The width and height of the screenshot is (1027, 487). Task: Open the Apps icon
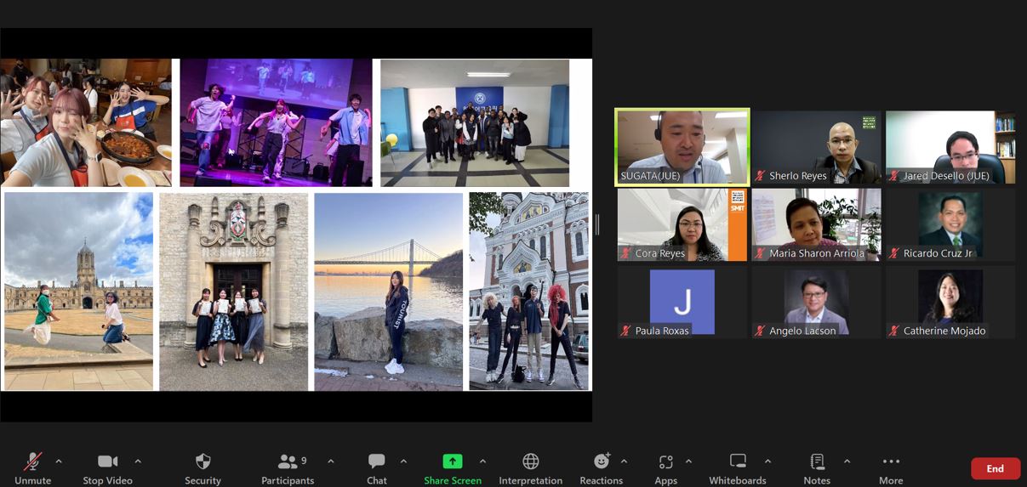(x=665, y=462)
